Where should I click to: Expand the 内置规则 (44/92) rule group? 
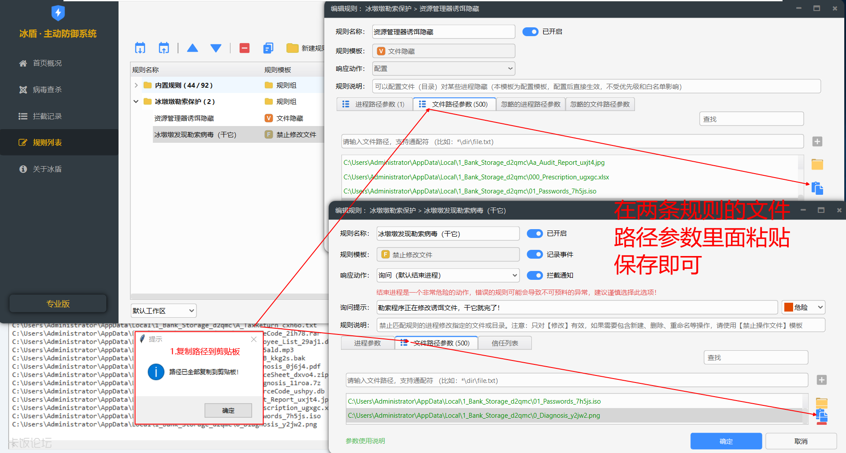point(136,85)
